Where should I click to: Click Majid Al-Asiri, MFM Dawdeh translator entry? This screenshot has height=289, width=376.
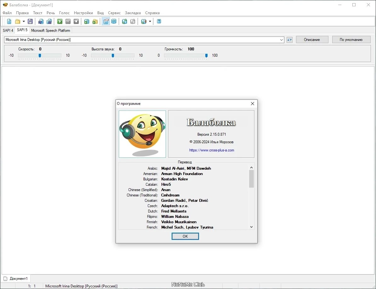(x=186, y=168)
